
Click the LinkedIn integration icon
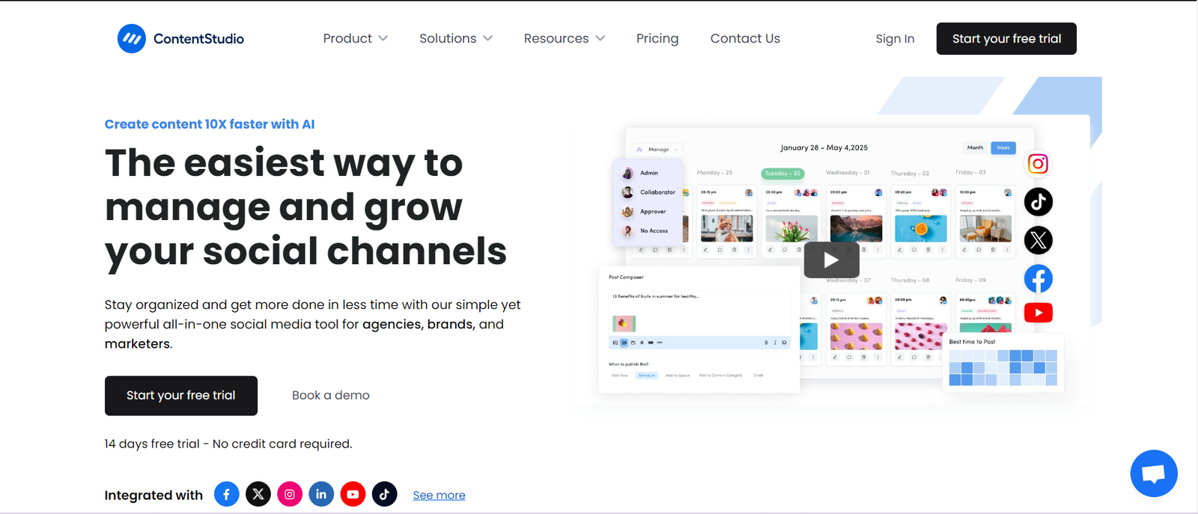tap(321, 495)
